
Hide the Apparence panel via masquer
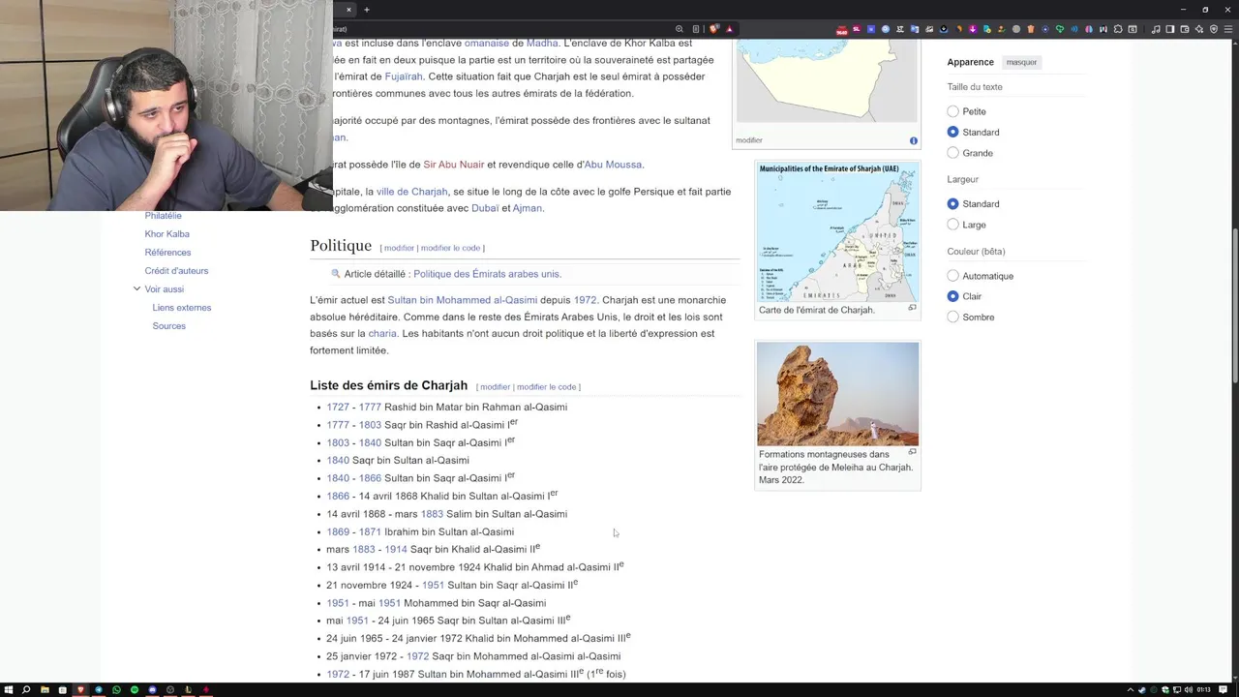(1021, 62)
